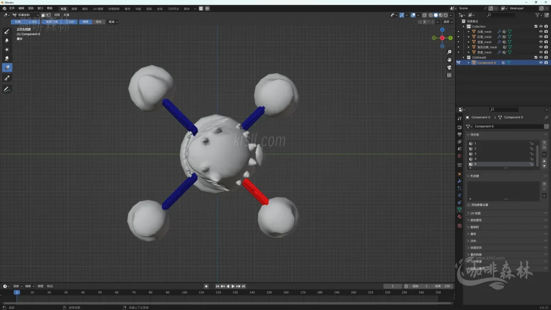Click the 权重 weight slider field

tap(25, 22)
